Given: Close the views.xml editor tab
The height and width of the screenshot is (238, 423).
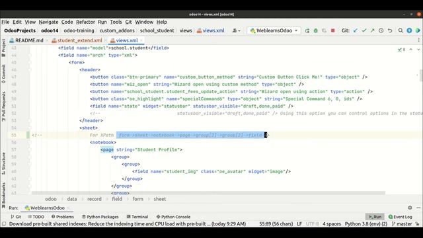Looking at the screenshot, I should [x=141, y=40].
